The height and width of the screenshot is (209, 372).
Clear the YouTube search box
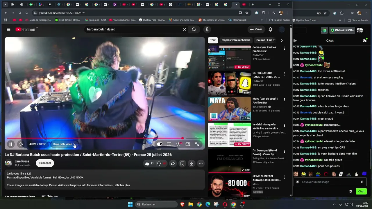[x=185, y=29]
